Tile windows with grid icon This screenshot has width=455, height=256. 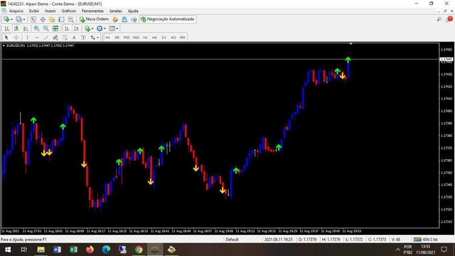(55, 29)
